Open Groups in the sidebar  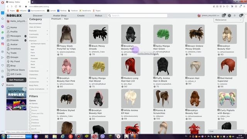13,57
